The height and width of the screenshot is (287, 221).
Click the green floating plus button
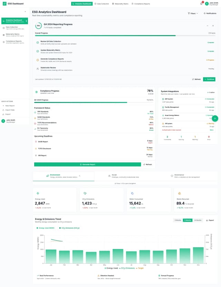pyautogui.click(x=214, y=119)
